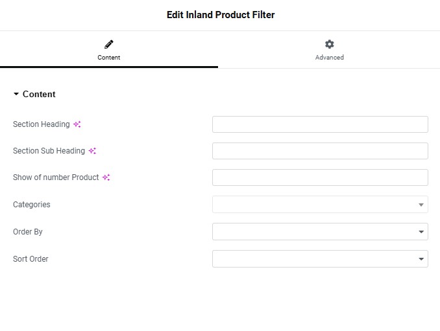Click the bold Content section title
This screenshot has height=331, width=440.
(39, 94)
